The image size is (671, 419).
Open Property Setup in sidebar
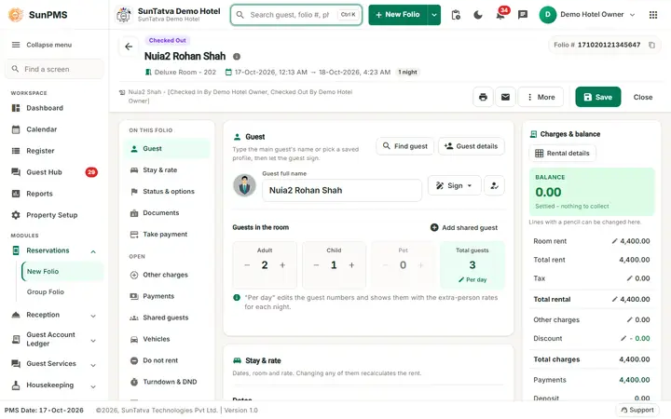tap(54, 215)
